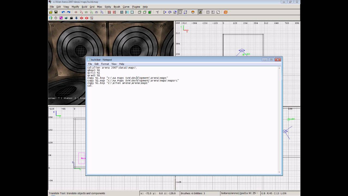Open the Plugins menu in Radiant

(136, 7)
